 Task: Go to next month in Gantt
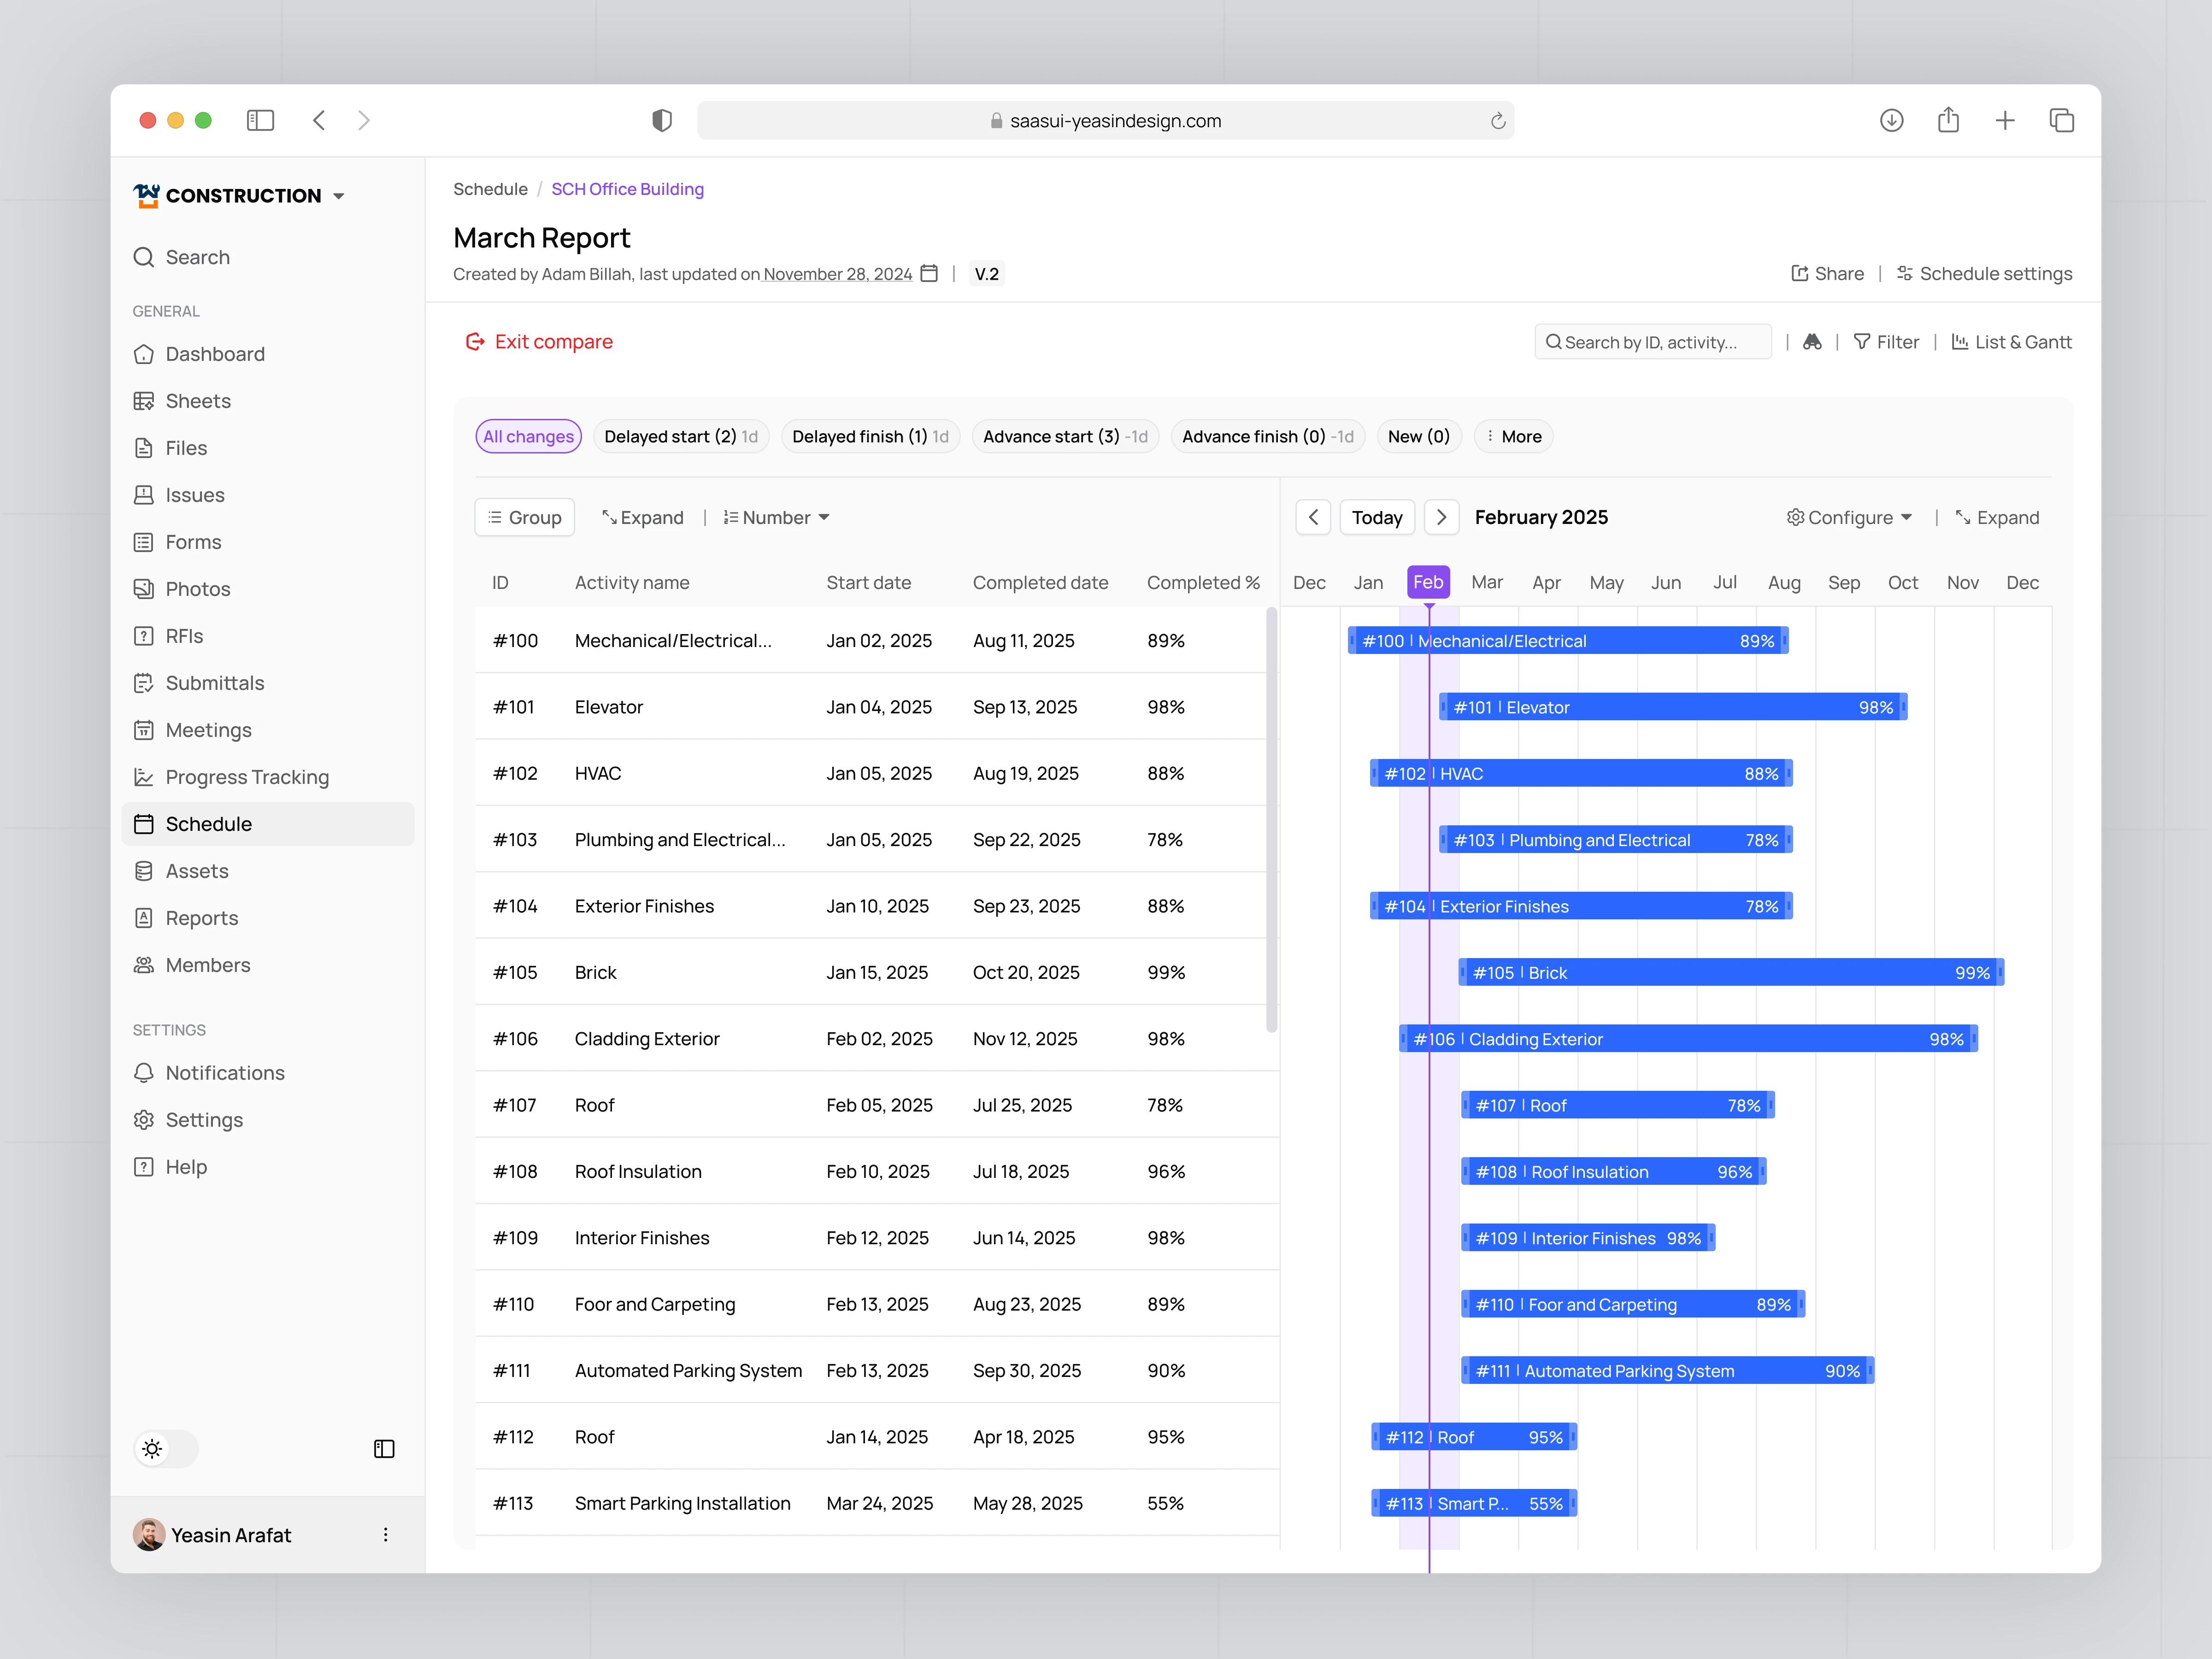1441,517
